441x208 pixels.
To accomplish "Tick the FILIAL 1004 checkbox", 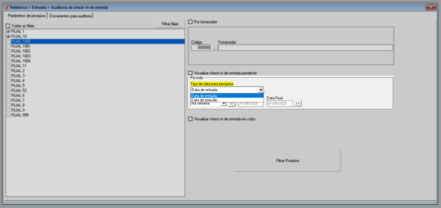I will point(9,61).
